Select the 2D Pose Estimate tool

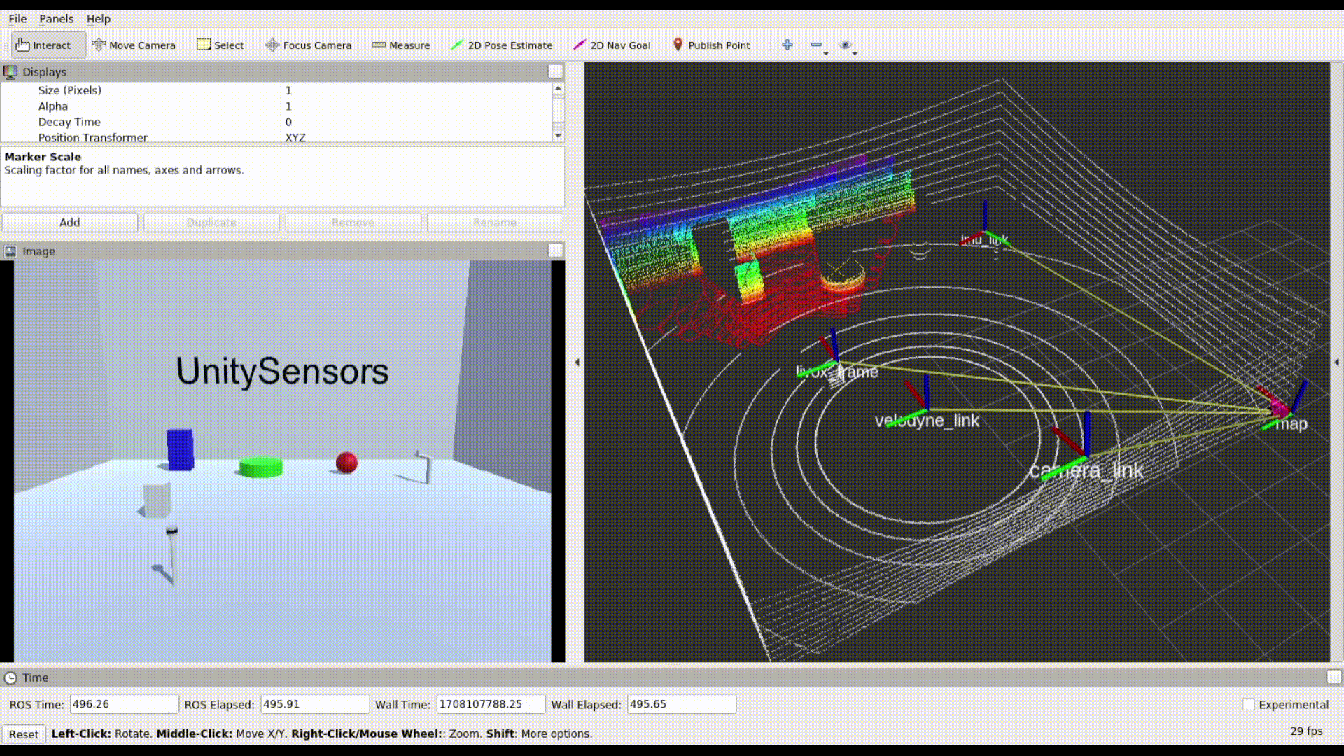pos(502,44)
